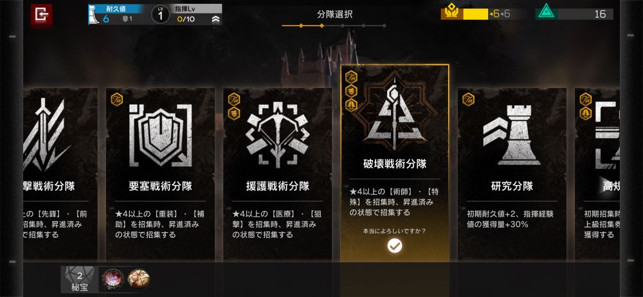Confirm the 破壊戦術分隊 selection checkmark
Screen dimensions: 643x297
tap(395, 246)
